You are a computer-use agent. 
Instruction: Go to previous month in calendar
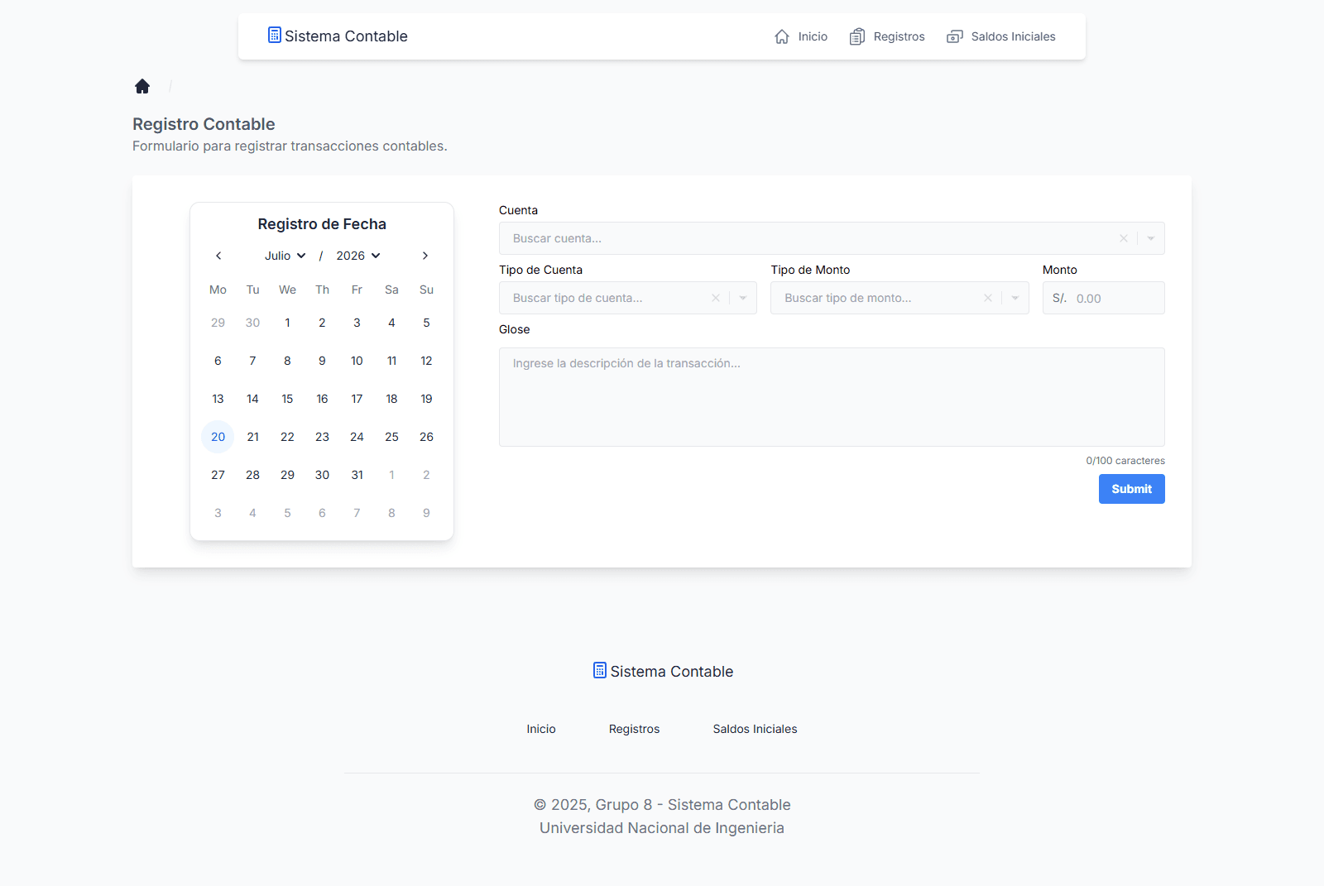coord(218,256)
